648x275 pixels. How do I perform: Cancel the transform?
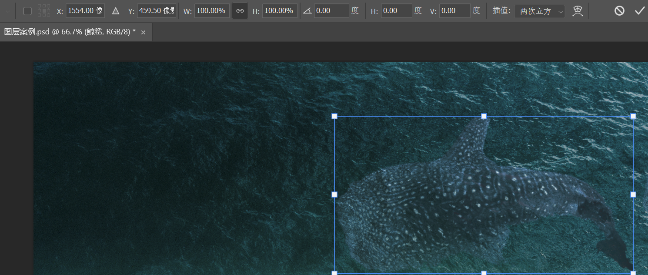(619, 11)
